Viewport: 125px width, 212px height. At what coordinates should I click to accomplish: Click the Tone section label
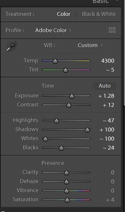click(x=48, y=86)
